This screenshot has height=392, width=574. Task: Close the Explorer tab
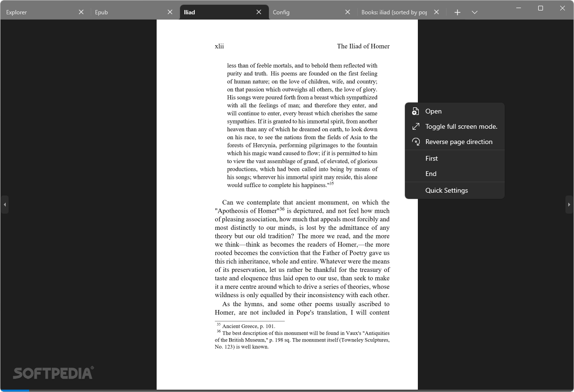click(x=81, y=12)
